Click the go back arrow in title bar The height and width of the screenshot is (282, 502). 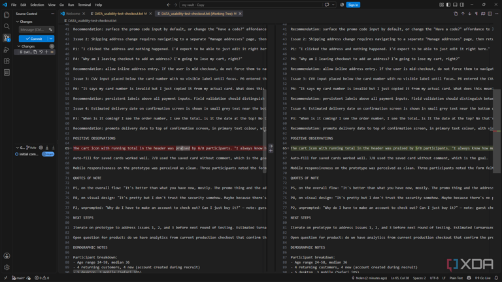click(x=169, y=5)
